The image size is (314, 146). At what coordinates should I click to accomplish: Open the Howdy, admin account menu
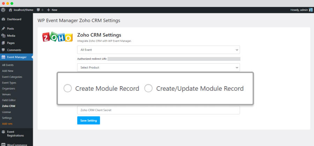click(x=299, y=10)
